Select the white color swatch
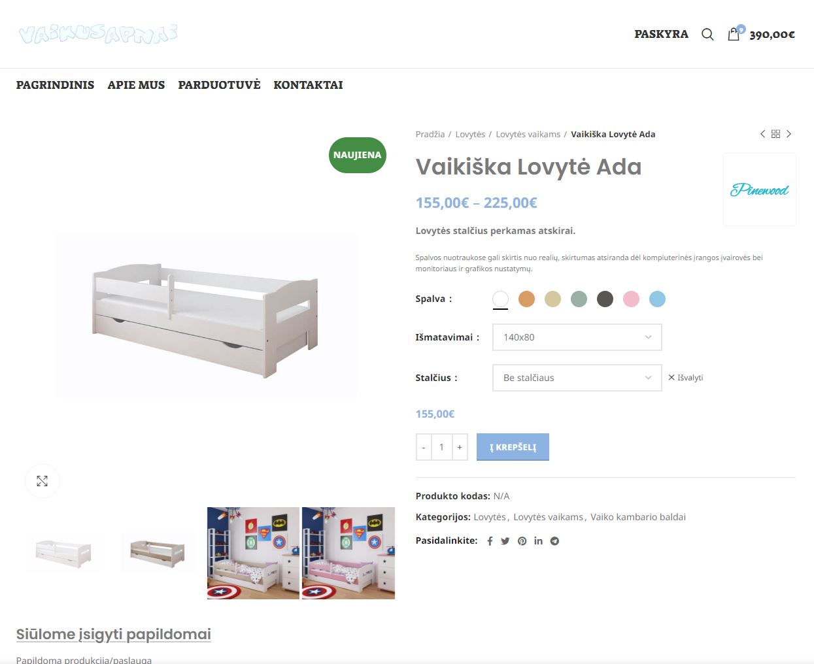This screenshot has width=814, height=664. click(500, 299)
